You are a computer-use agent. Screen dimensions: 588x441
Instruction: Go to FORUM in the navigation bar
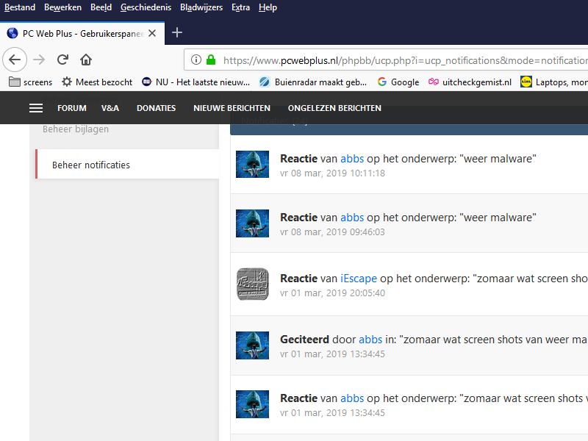(x=72, y=108)
